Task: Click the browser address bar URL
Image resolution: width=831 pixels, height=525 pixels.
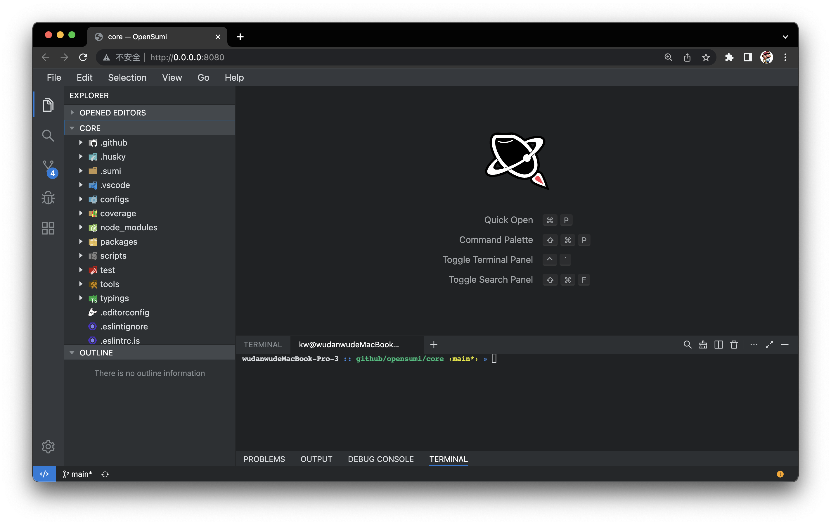Action: coord(187,57)
